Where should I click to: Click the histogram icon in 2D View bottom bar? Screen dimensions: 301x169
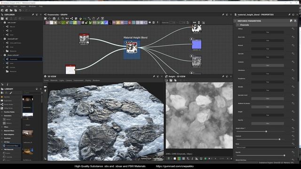tap(197, 159)
